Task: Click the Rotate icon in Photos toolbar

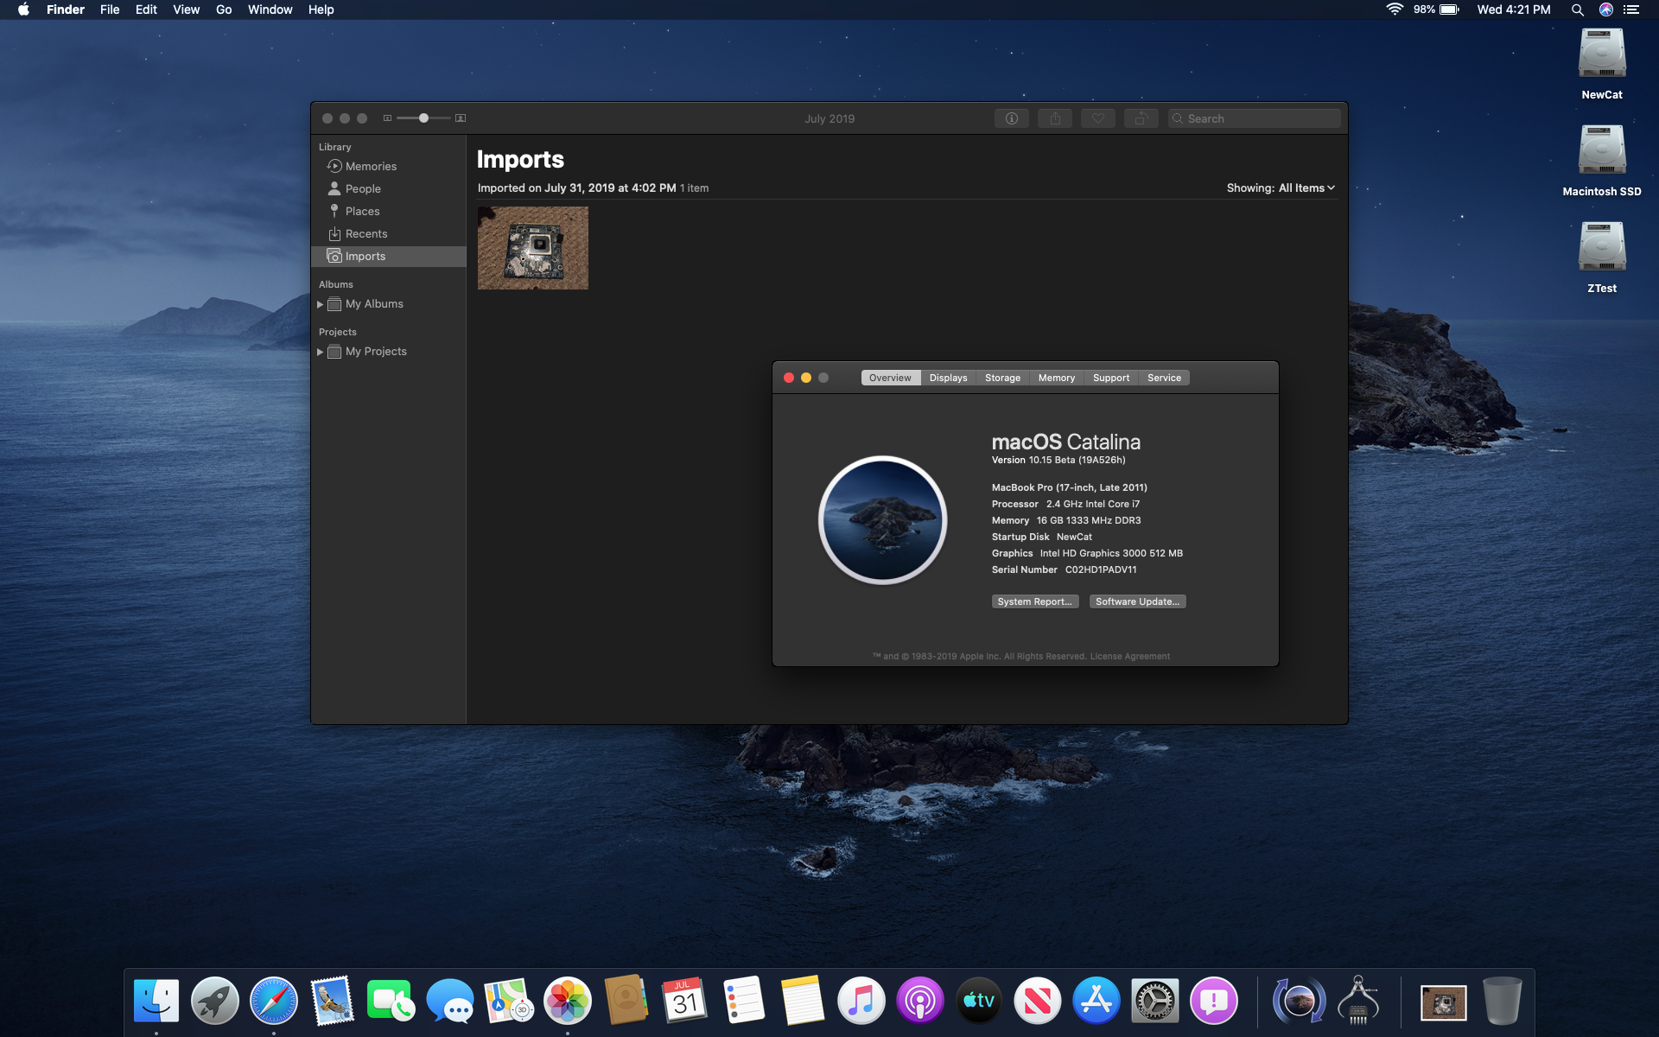Action: click(x=1141, y=118)
